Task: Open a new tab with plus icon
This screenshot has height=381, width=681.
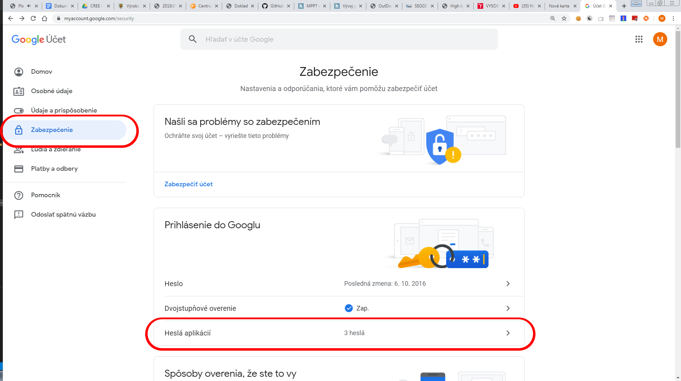Action: click(624, 6)
